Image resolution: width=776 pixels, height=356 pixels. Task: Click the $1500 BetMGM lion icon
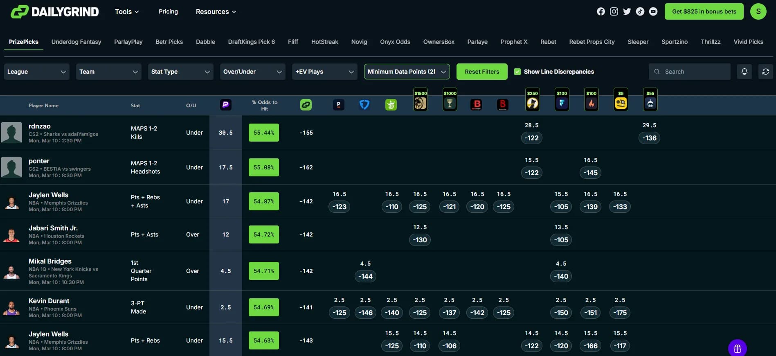[x=420, y=103]
